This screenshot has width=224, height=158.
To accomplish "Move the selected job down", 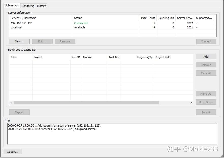I will [206, 102].
